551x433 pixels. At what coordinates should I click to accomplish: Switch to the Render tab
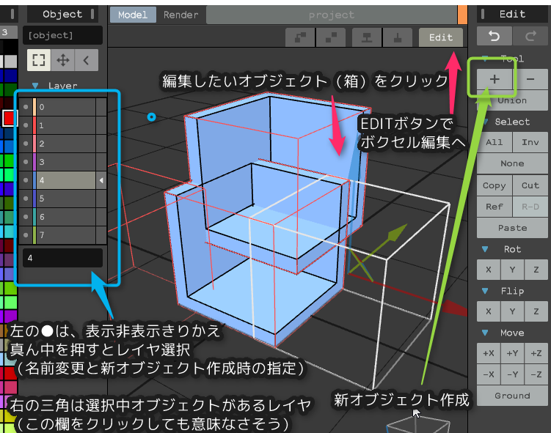click(180, 15)
